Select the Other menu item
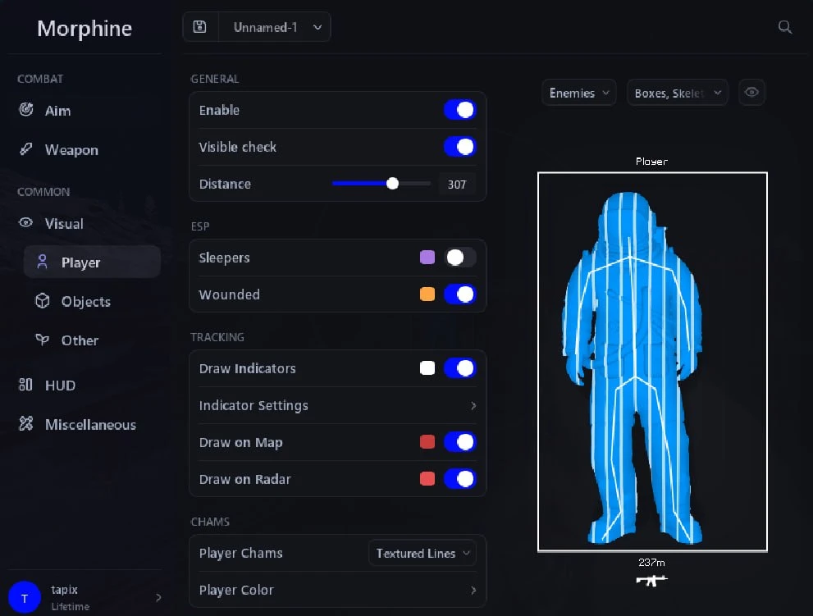Screen dimensions: 813x616 pos(80,340)
